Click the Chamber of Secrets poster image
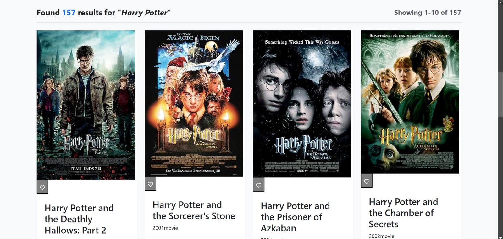 (x=410, y=102)
